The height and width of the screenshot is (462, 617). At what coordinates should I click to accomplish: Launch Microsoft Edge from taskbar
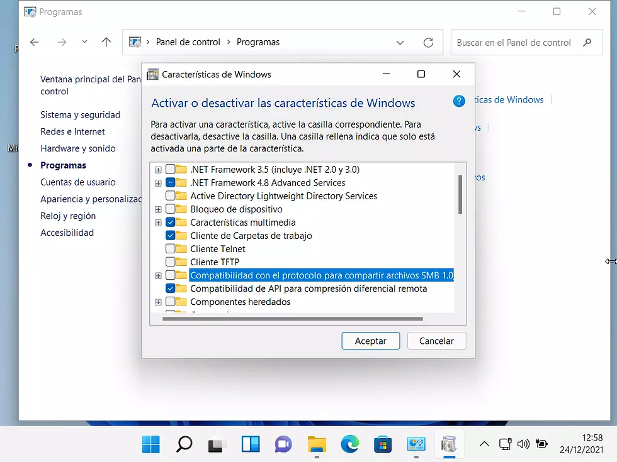pyautogui.click(x=350, y=444)
